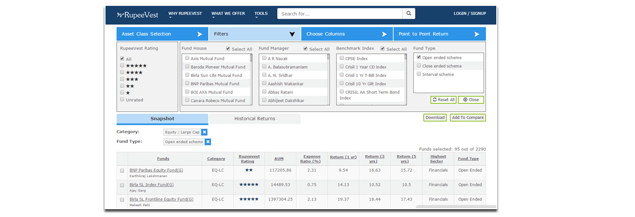Uncheck Open ended scheme fund type
This screenshot has width=635, height=217.
click(419, 57)
